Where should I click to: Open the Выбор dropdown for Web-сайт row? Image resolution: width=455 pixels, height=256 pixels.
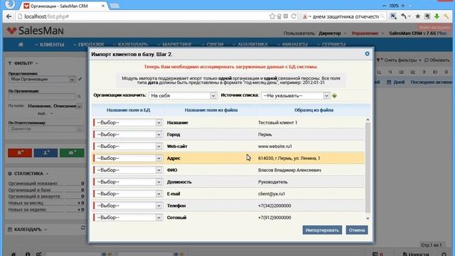pos(128,146)
